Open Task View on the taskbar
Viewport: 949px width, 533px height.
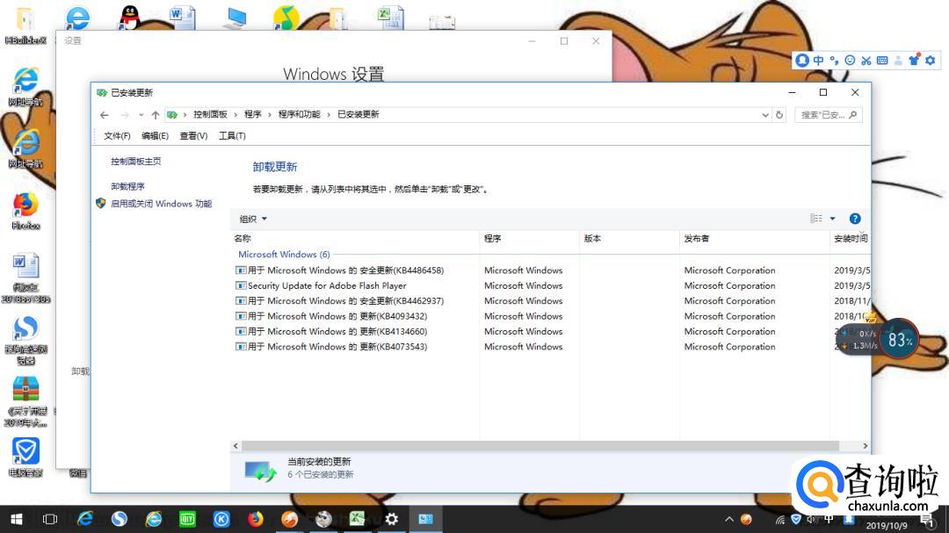pyautogui.click(x=50, y=519)
